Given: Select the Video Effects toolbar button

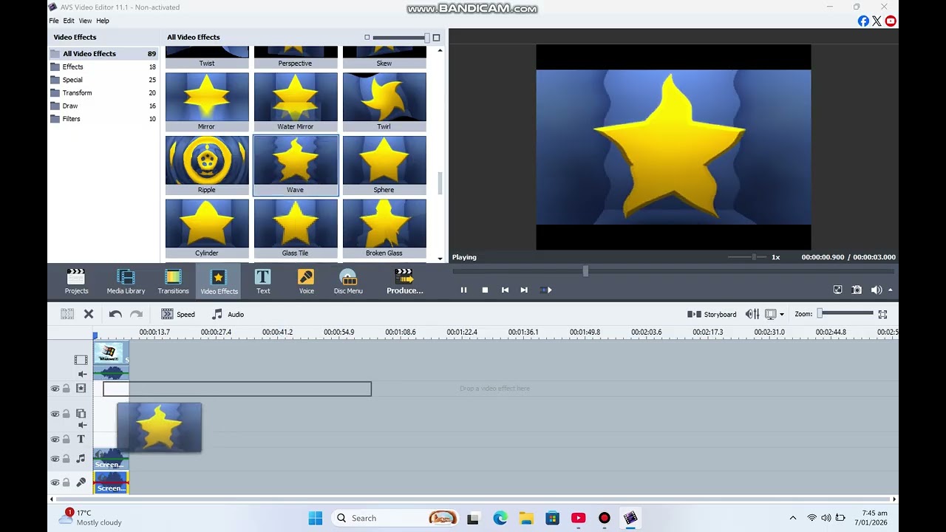Looking at the screenshot, I should pyautogui.click(x=219, y=282).
